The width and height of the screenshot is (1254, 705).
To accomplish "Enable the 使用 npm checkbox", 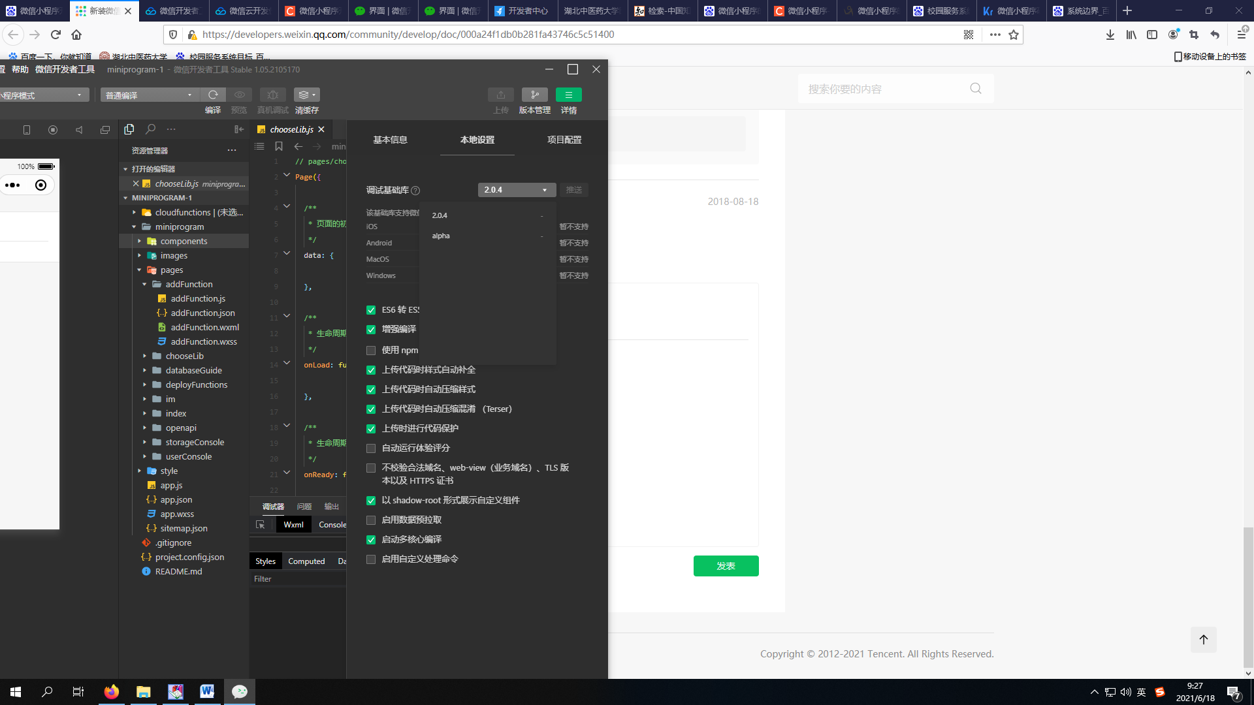I will 371,351.
